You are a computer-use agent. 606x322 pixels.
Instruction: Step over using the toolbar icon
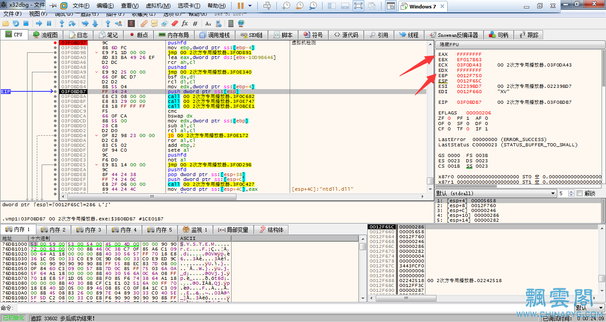(72, 23)
